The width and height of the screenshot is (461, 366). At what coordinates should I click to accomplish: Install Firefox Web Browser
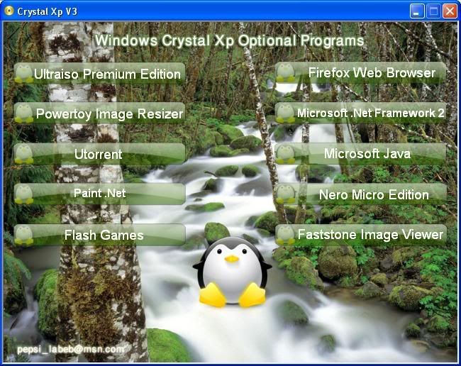tap(361, 72)
